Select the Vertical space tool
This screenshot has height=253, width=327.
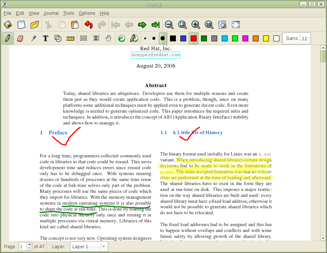point(96,38)
